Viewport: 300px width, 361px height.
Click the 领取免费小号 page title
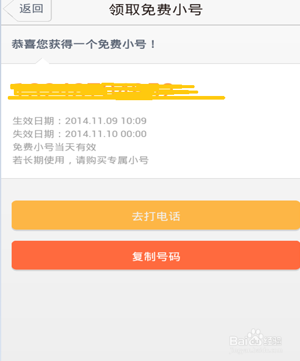point(156,10)
